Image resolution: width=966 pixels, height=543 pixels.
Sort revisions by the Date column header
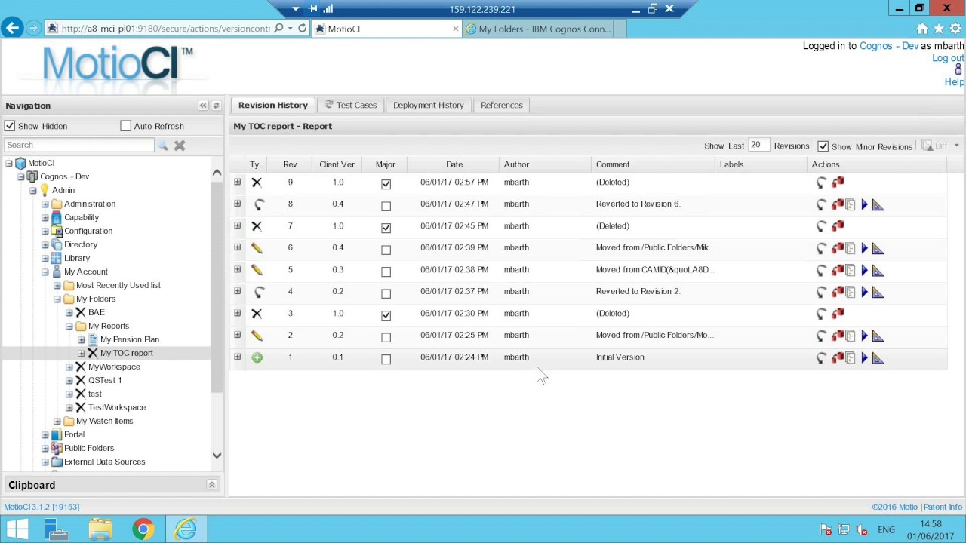coord(454,164)
